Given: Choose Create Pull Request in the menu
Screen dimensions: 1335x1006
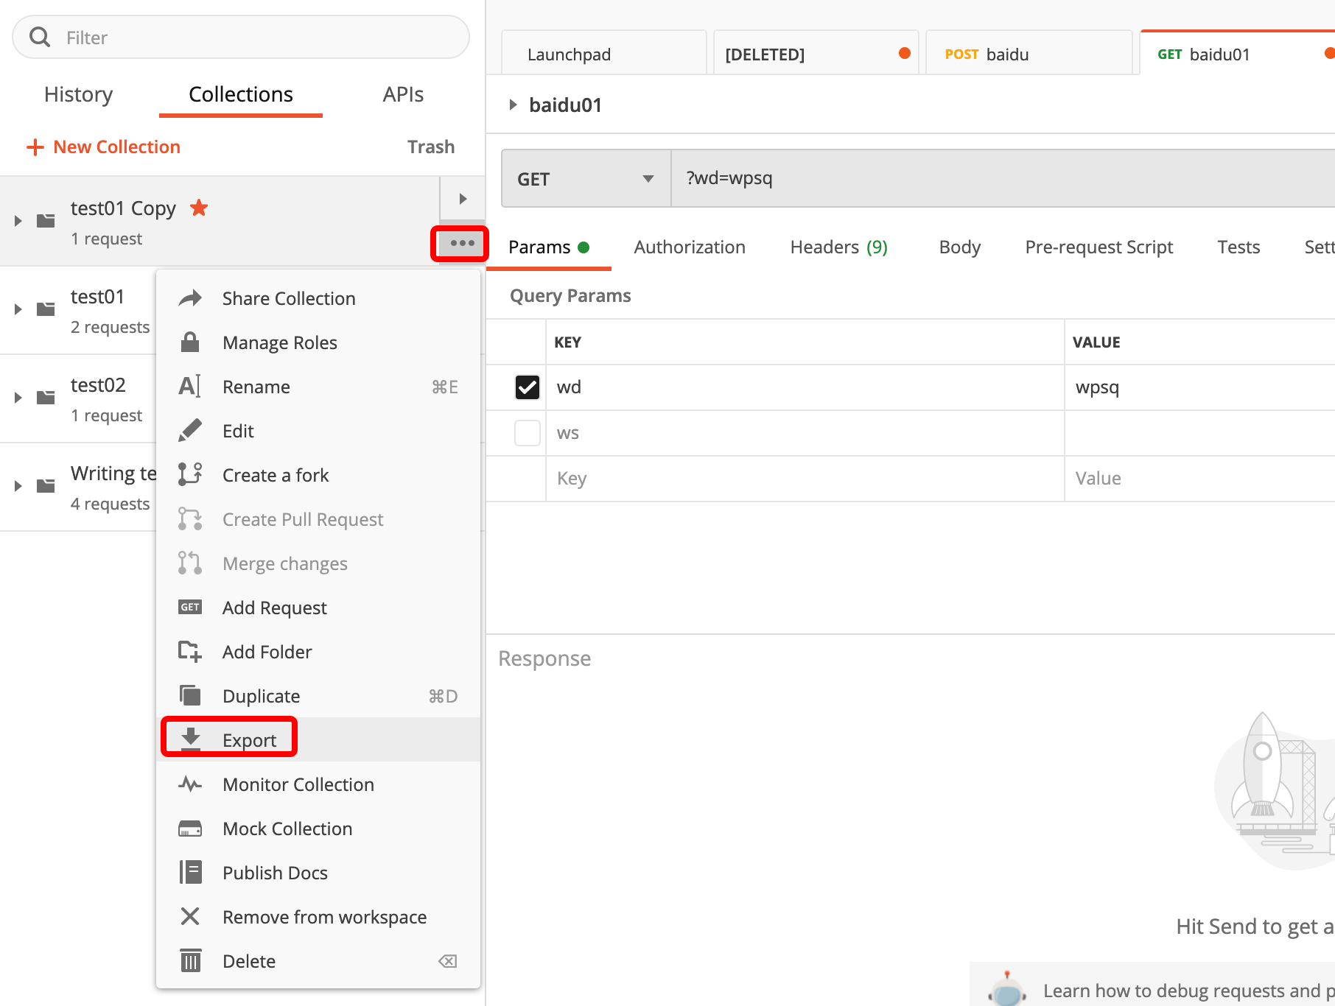Looking at the screenshot, I should (318, 519).
